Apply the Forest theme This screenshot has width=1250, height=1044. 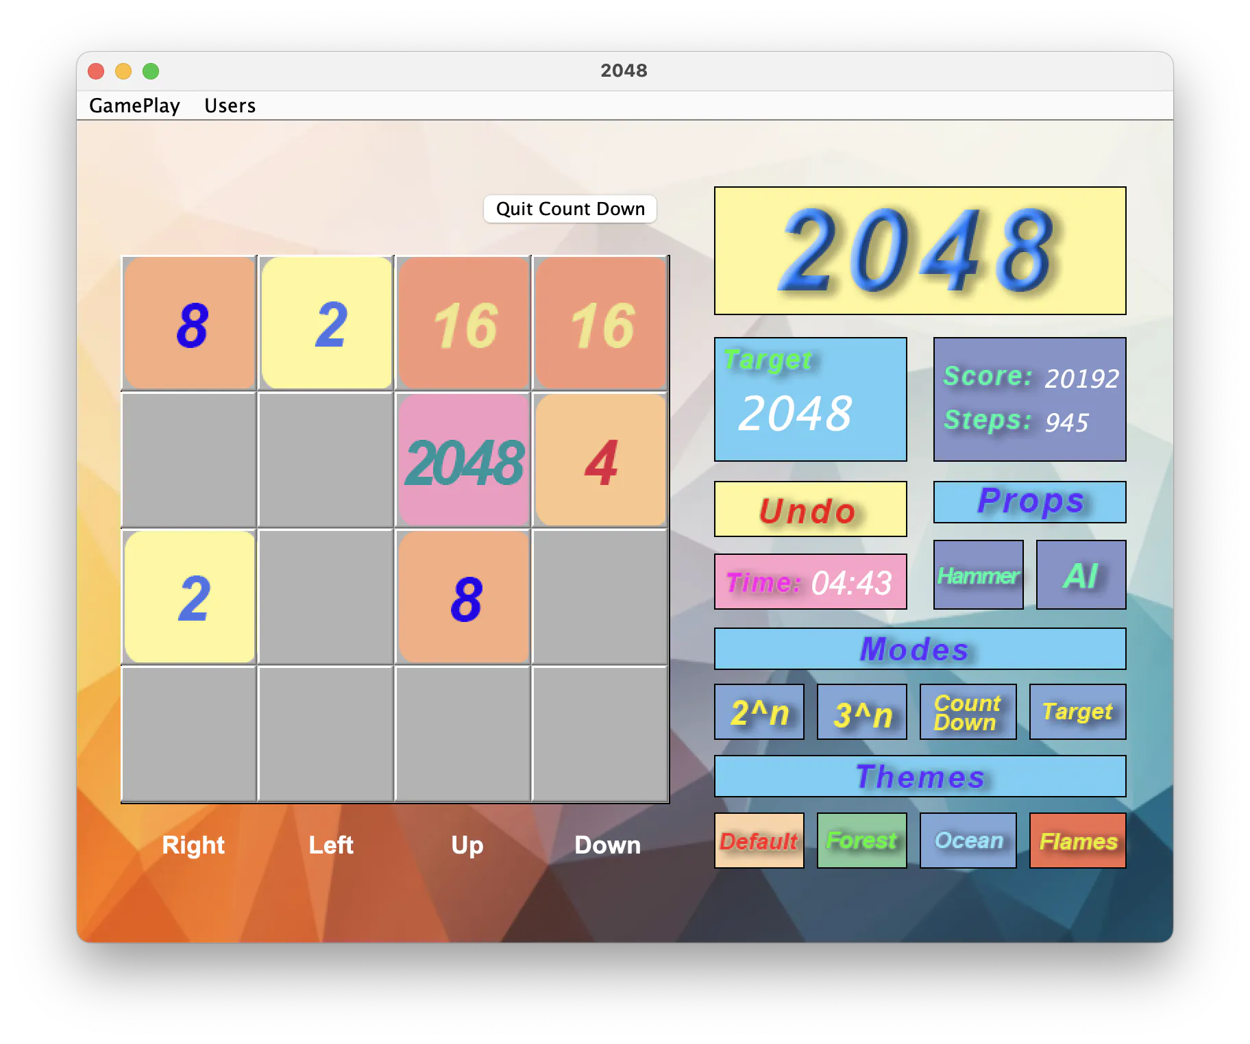(861, 841)
